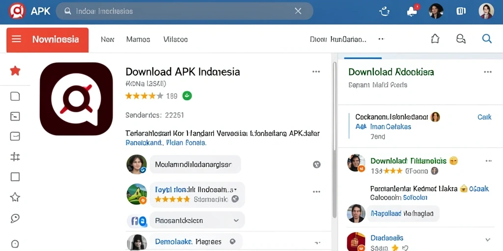Click the user account icon in navigation bar
This screenshot has height=251, width=503.
[x=461, y=39]
